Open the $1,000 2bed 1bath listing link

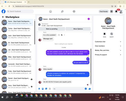point(52,26)
